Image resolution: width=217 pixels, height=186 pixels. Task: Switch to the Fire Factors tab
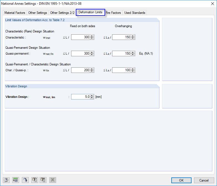113,13
